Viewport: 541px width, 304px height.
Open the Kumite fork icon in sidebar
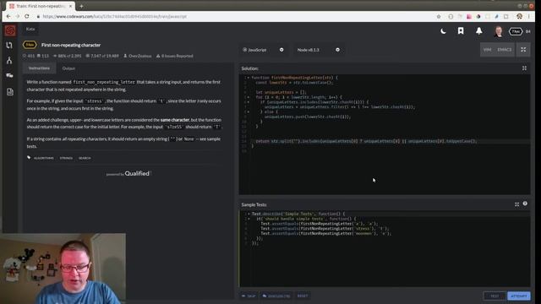pyautogui.click(x=9, y=60)
